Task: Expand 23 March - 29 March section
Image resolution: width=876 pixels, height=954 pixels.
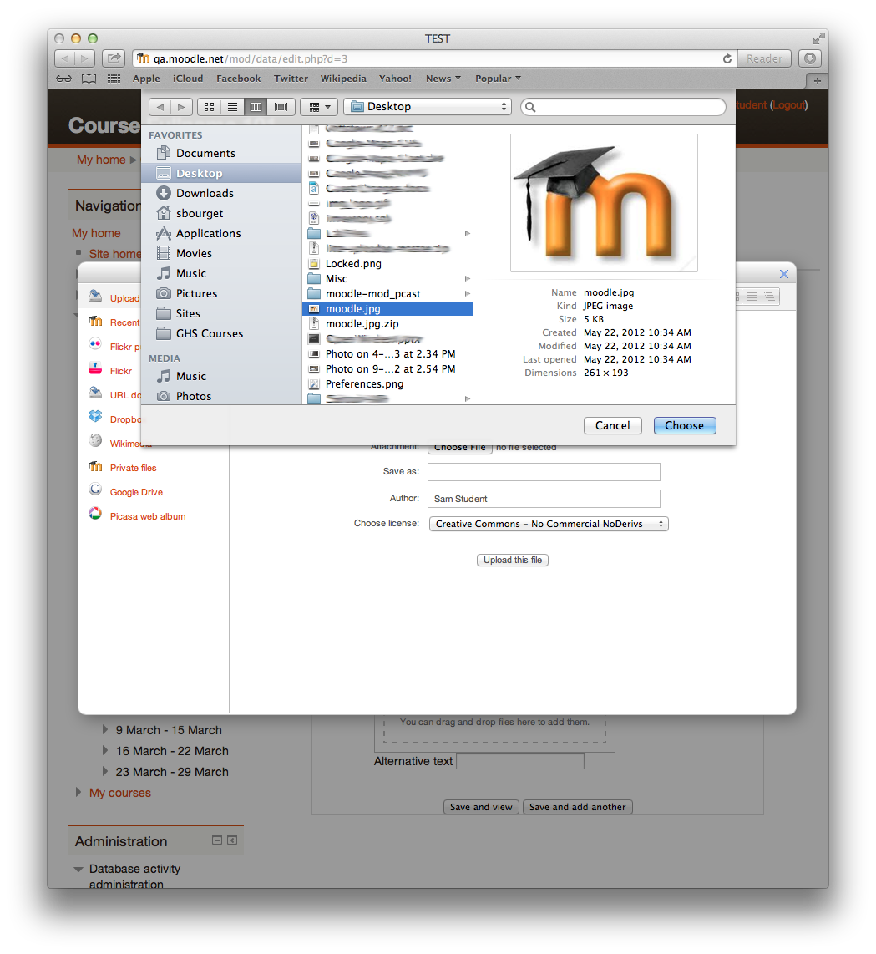Action: [x=105, y=771]
